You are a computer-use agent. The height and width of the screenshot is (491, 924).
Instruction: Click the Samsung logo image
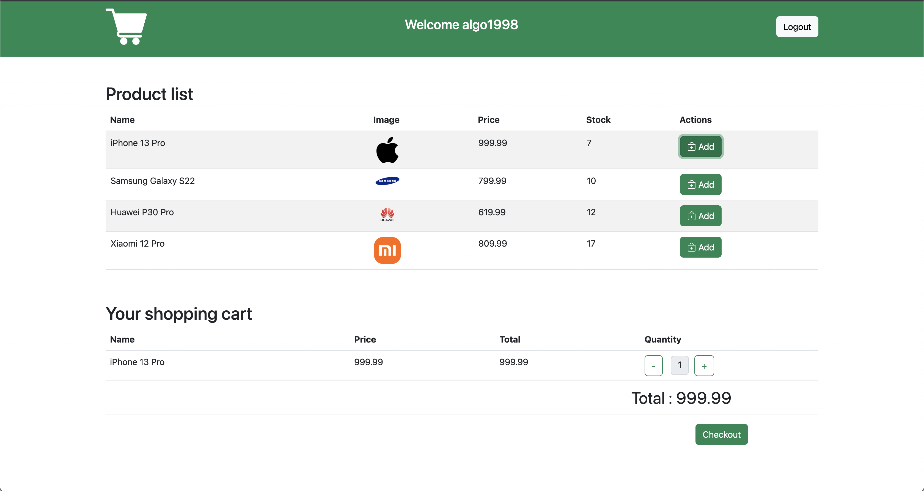(387, 181)
